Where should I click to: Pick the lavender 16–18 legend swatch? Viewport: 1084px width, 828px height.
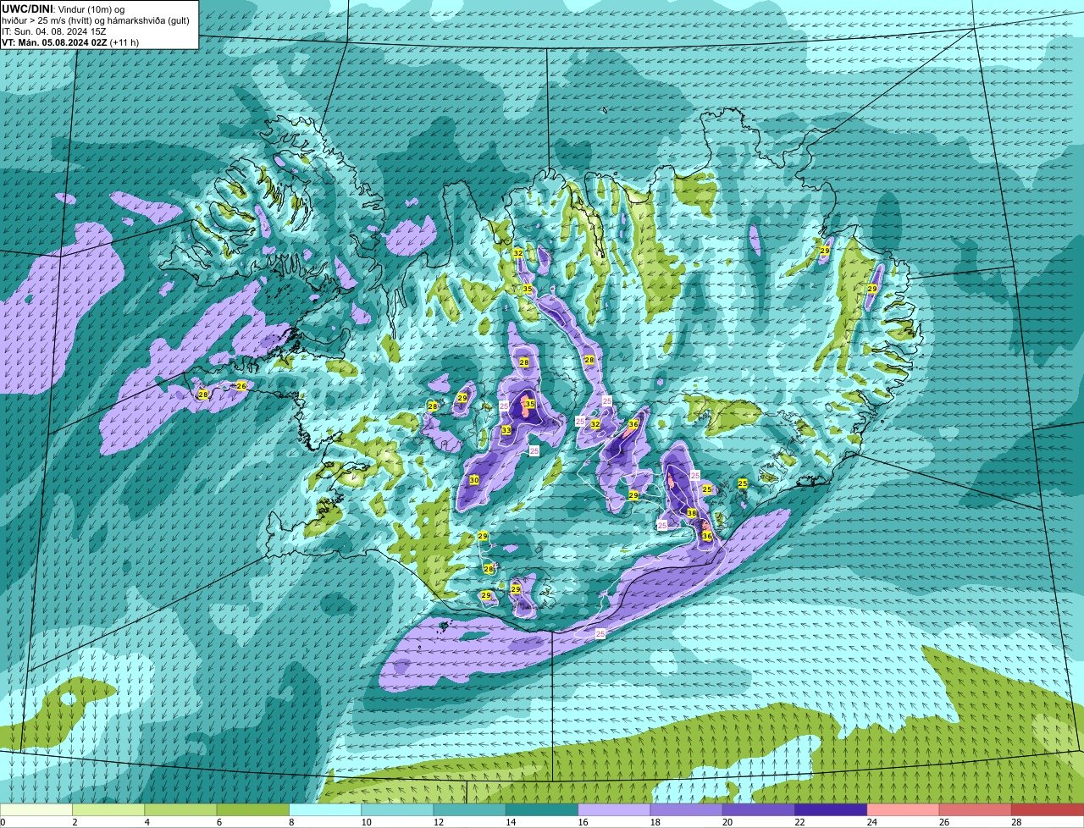[614, 809]
